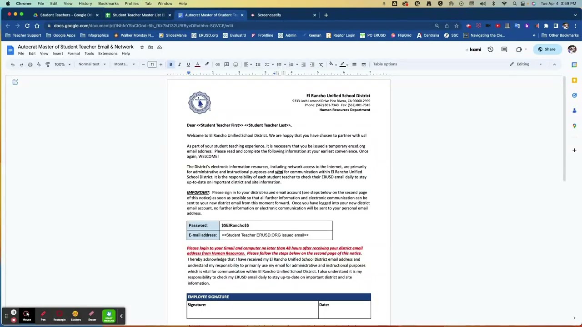Open the Extensions menu
The width and height of the screenshot is (582, 327).
pyautogui.click(x=108, y=54)
